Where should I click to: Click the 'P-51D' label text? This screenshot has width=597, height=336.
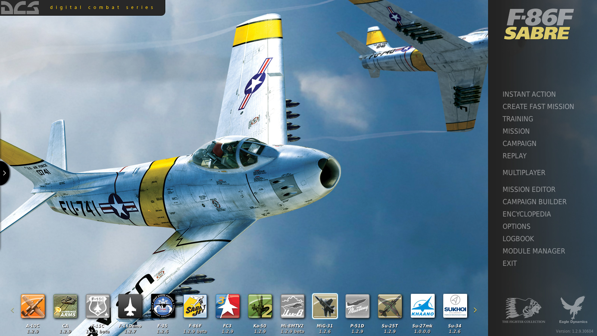tap(357, 326)
